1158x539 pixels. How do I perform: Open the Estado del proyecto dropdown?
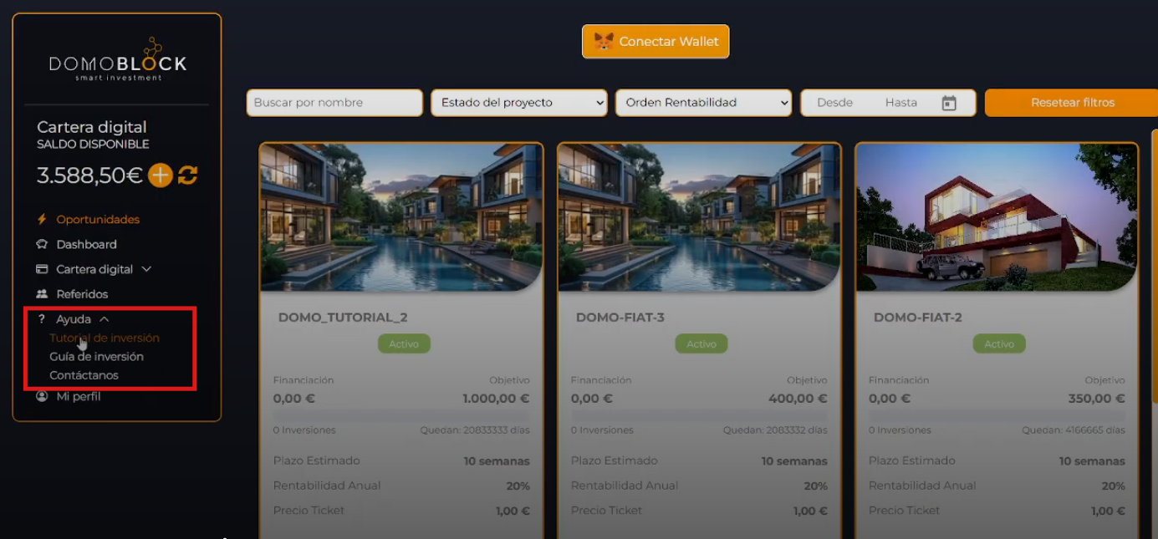click(x=519, y=103)
